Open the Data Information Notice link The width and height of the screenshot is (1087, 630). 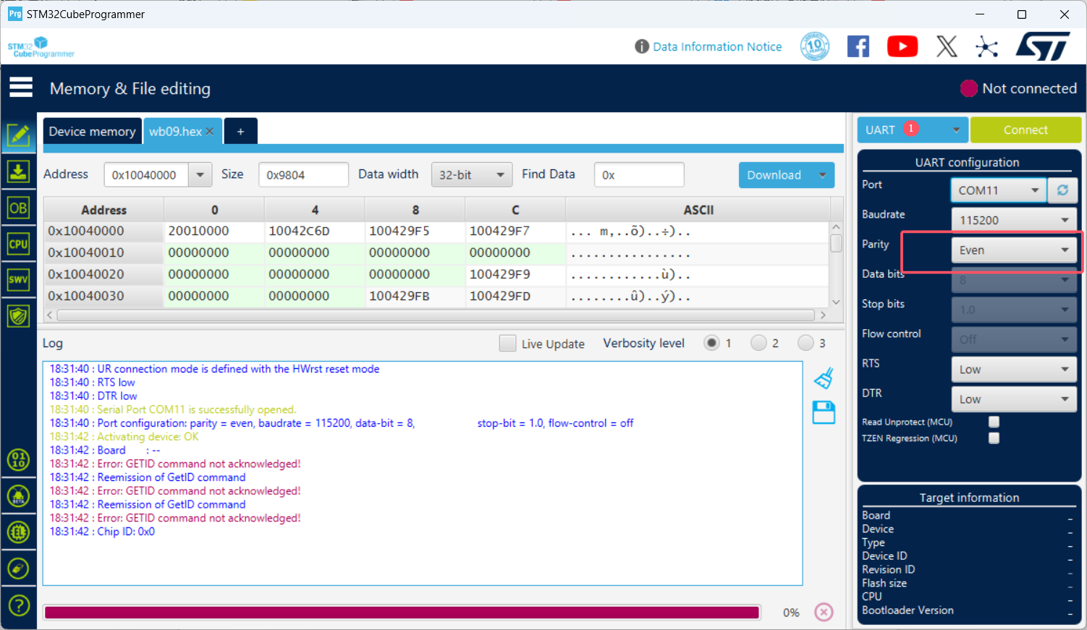pos(717,46)
